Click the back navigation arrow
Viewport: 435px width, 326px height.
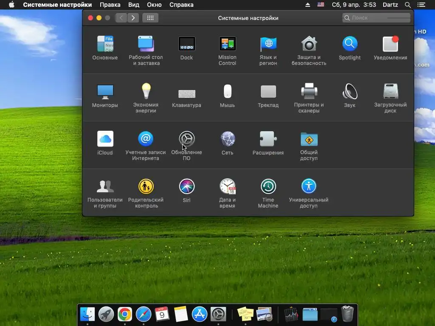pos(121,18)
